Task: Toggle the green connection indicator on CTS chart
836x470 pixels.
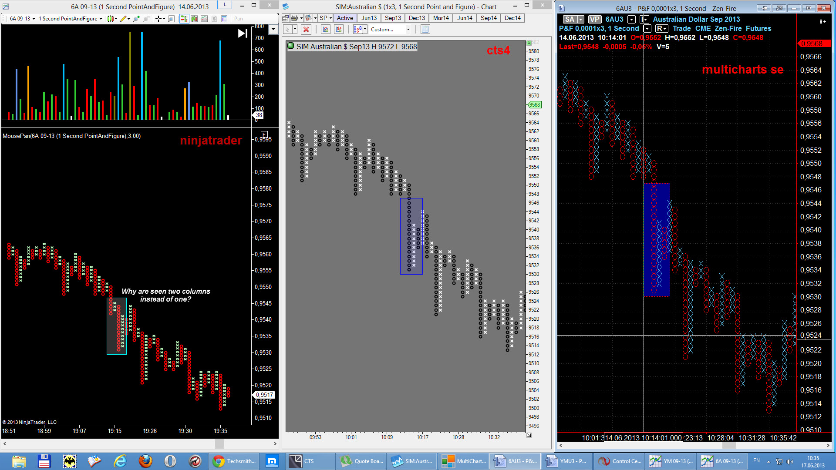Action: click(x=291, y=46)
